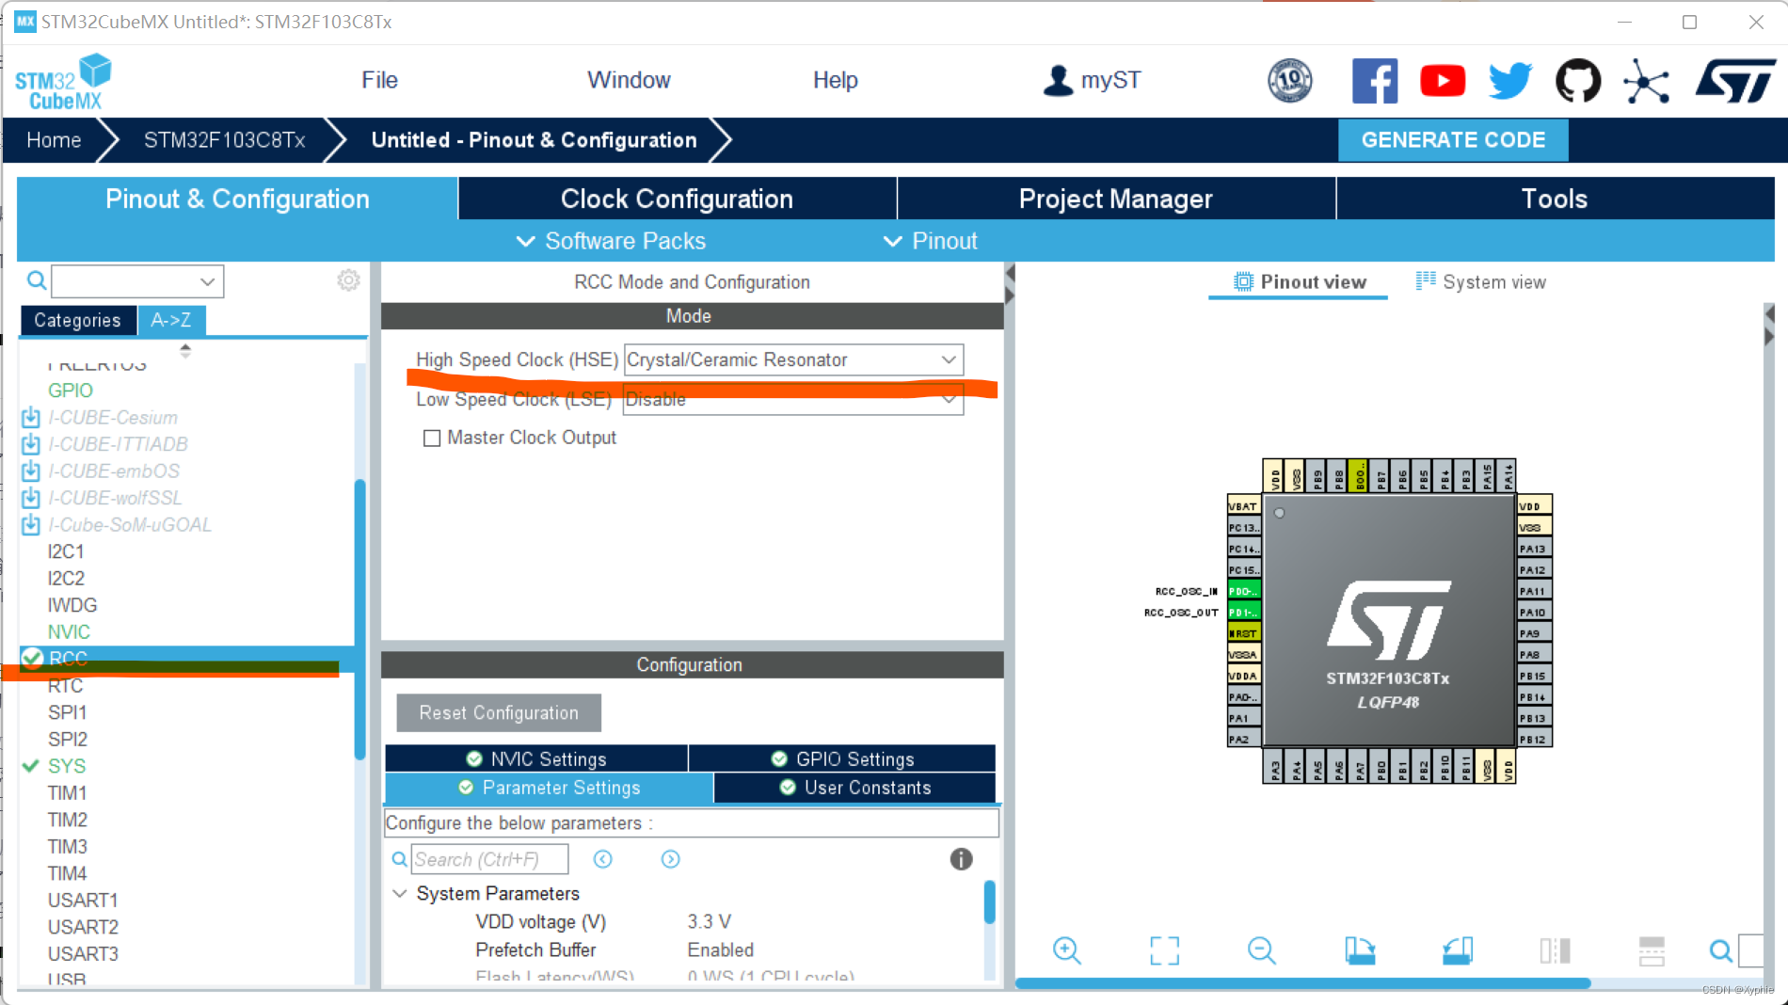
Task: Open the File menu
Action: tap(379, 80)
